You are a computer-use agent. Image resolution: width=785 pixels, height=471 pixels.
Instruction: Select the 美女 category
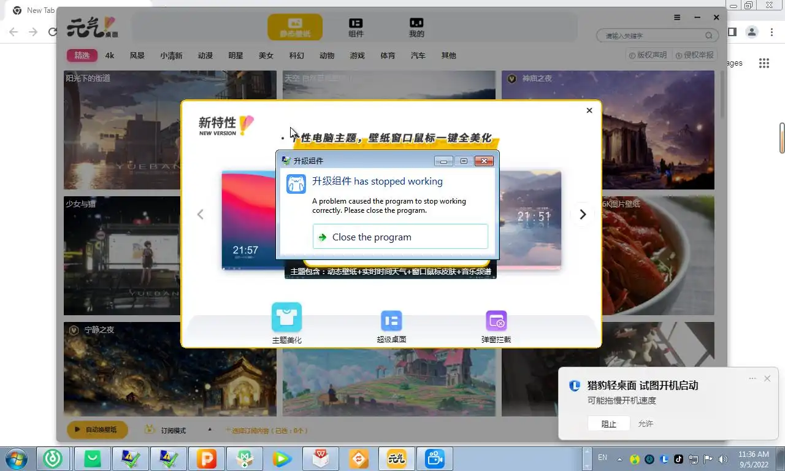pos(266,56)
